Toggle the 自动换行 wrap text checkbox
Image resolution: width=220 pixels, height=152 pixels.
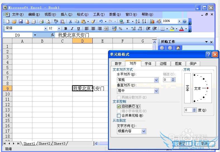(x=119, y=106)
